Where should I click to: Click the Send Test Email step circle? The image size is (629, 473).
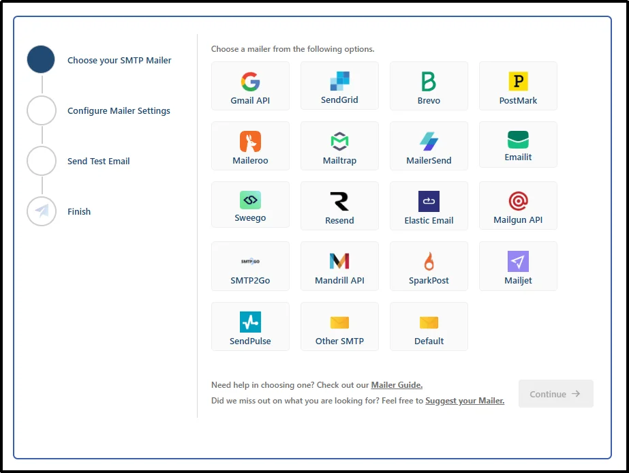click(42, 161)
